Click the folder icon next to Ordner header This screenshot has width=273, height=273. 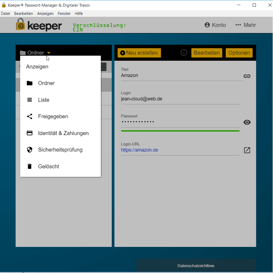coord(23,53)
